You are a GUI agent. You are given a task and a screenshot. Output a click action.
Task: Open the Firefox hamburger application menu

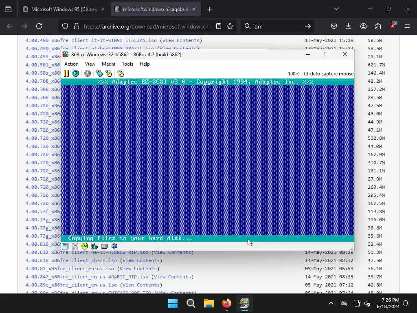tap(407, 26)
